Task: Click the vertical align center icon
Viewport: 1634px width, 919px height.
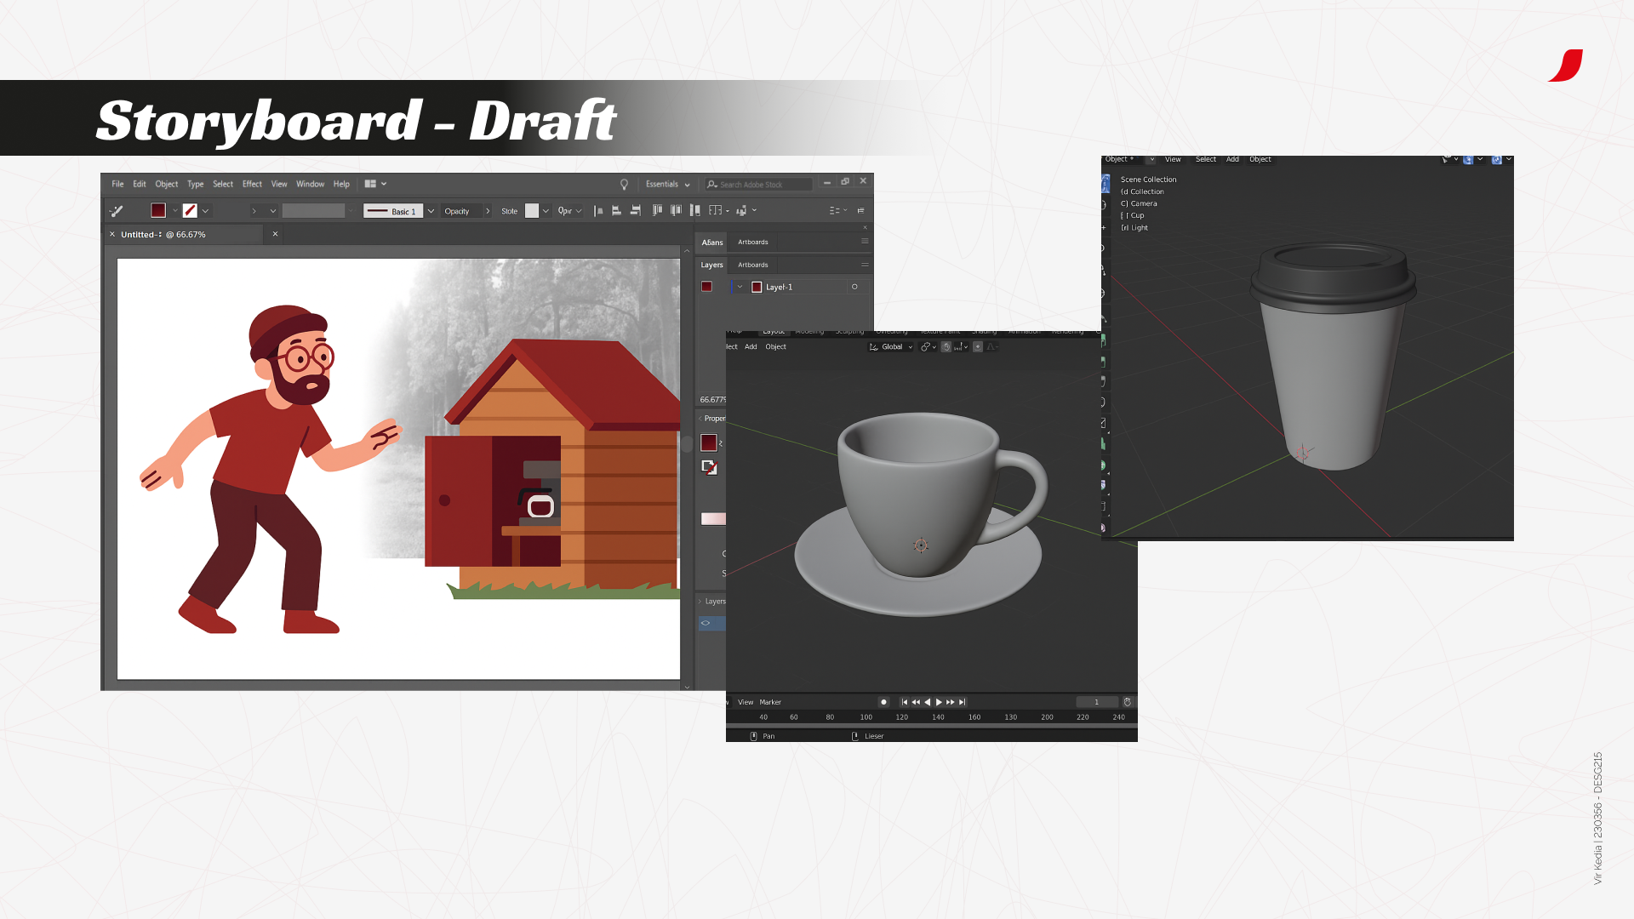Action: [676, 210]
